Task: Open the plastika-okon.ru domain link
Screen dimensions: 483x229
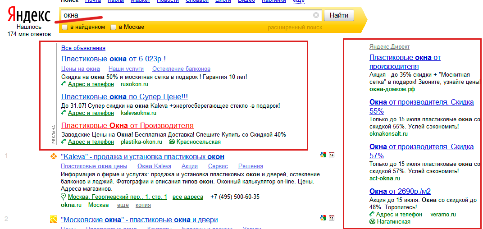Action: (141, 142)
